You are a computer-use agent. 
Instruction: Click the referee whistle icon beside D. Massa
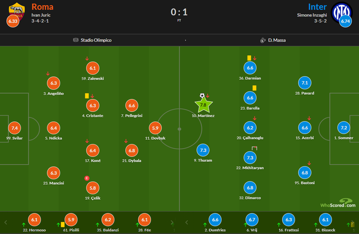point(262,40)
